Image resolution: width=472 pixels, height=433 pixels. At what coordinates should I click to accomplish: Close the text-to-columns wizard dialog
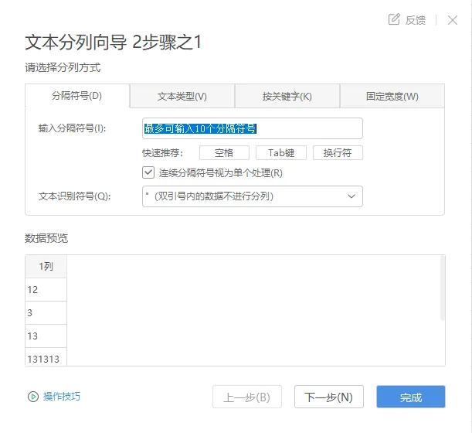click(x=453, y=19)
